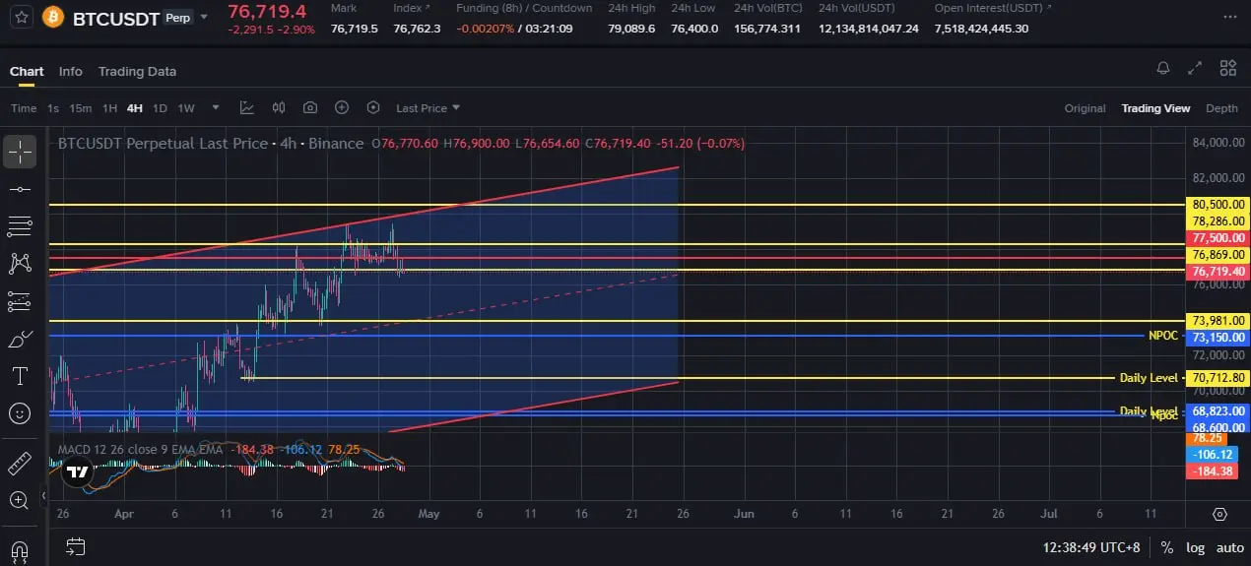Click the Index price label
Screen dimensions: 1251x566
tap(411, 8)
